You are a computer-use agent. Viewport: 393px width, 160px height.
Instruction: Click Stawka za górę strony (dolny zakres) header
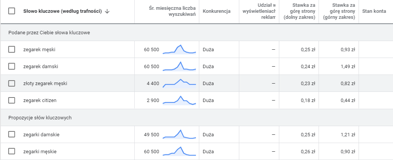tap(299, 11)
